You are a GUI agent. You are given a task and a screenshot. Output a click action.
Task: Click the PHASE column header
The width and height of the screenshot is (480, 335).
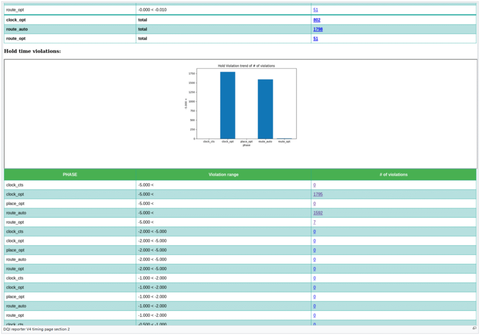point(70,175)
